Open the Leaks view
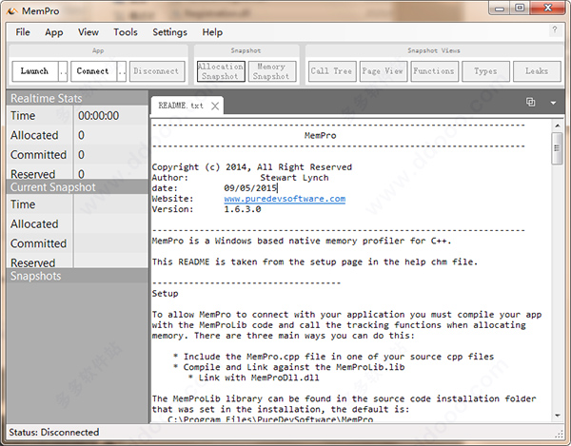The height and width of the screenshot is (446, 571). [x=537, y=71]
